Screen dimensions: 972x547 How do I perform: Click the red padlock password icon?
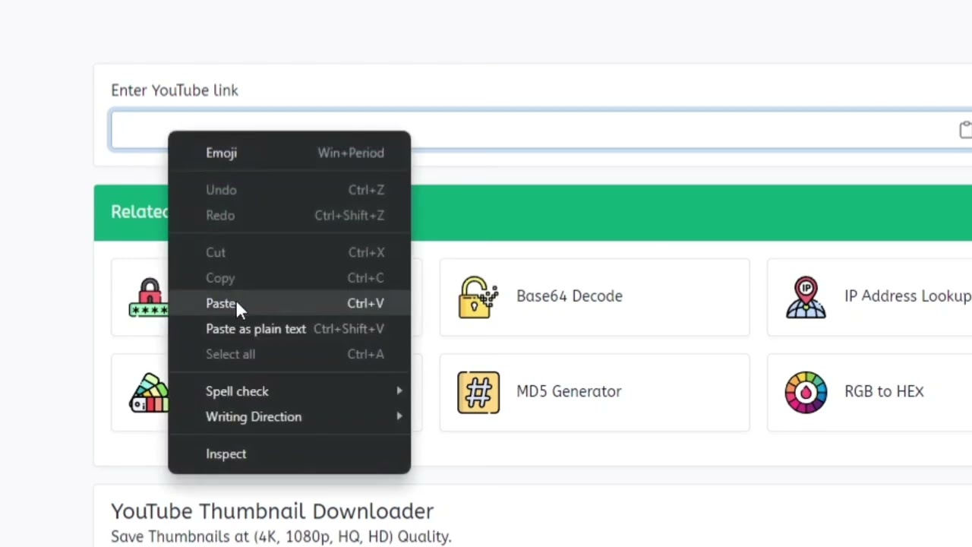[149, 297]
